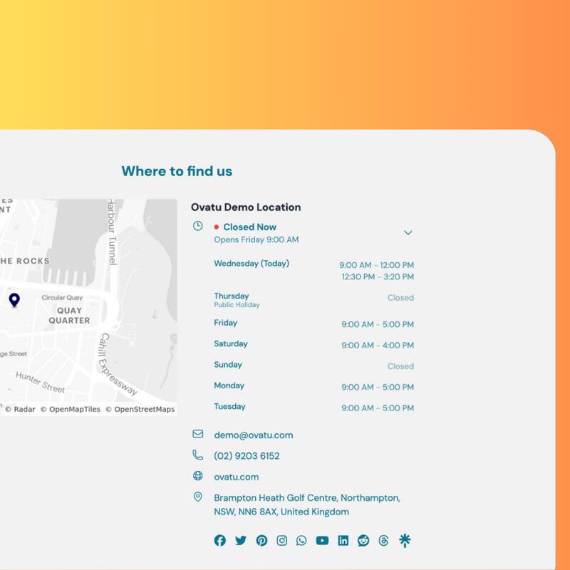Open the Instagram icon
This screenshot has width=570, height=570.
281,540
